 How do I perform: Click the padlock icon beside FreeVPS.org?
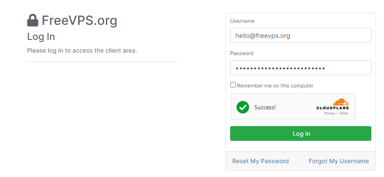pos(32,21)
